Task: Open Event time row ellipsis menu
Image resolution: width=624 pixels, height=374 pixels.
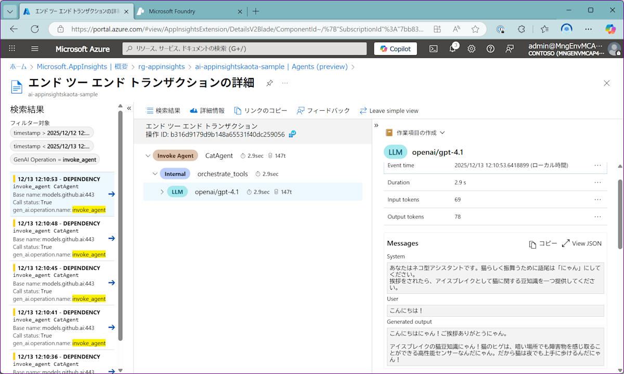Action: coord(597,165)
